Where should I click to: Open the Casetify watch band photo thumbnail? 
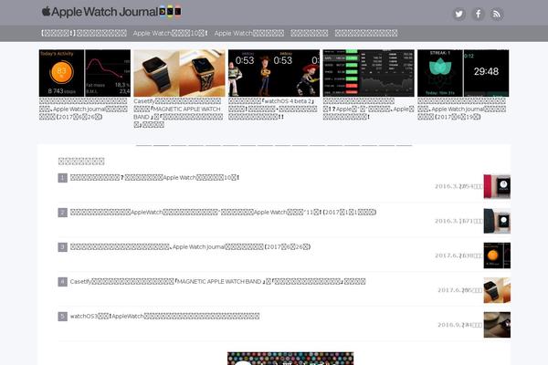click(179, 73)
